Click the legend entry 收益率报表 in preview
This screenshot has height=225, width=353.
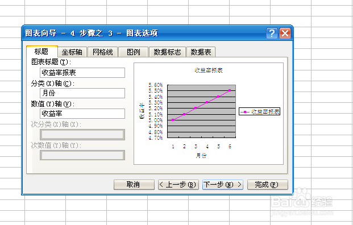pos(259,111)
